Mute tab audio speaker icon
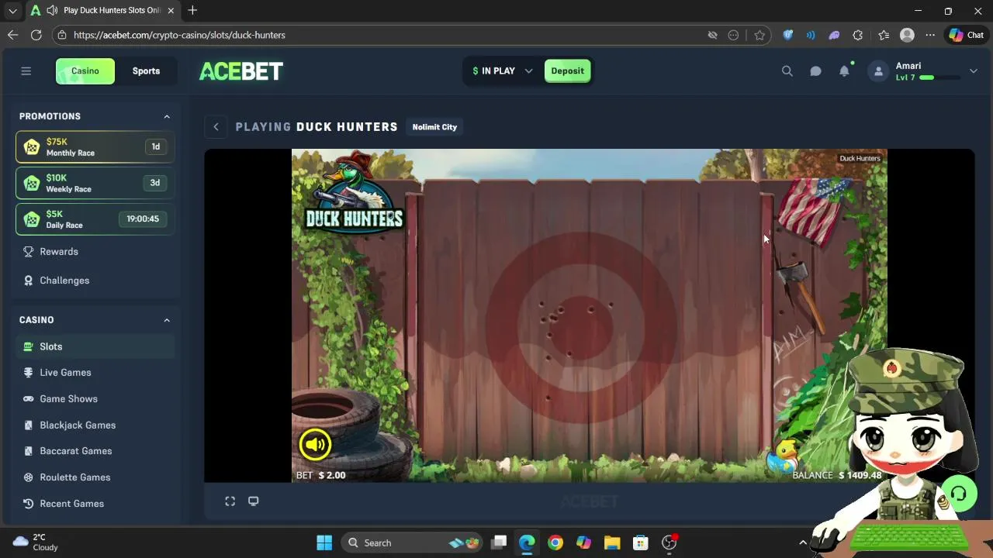The image size is (993, 558). pyautogui.click(x=52, y=11)
